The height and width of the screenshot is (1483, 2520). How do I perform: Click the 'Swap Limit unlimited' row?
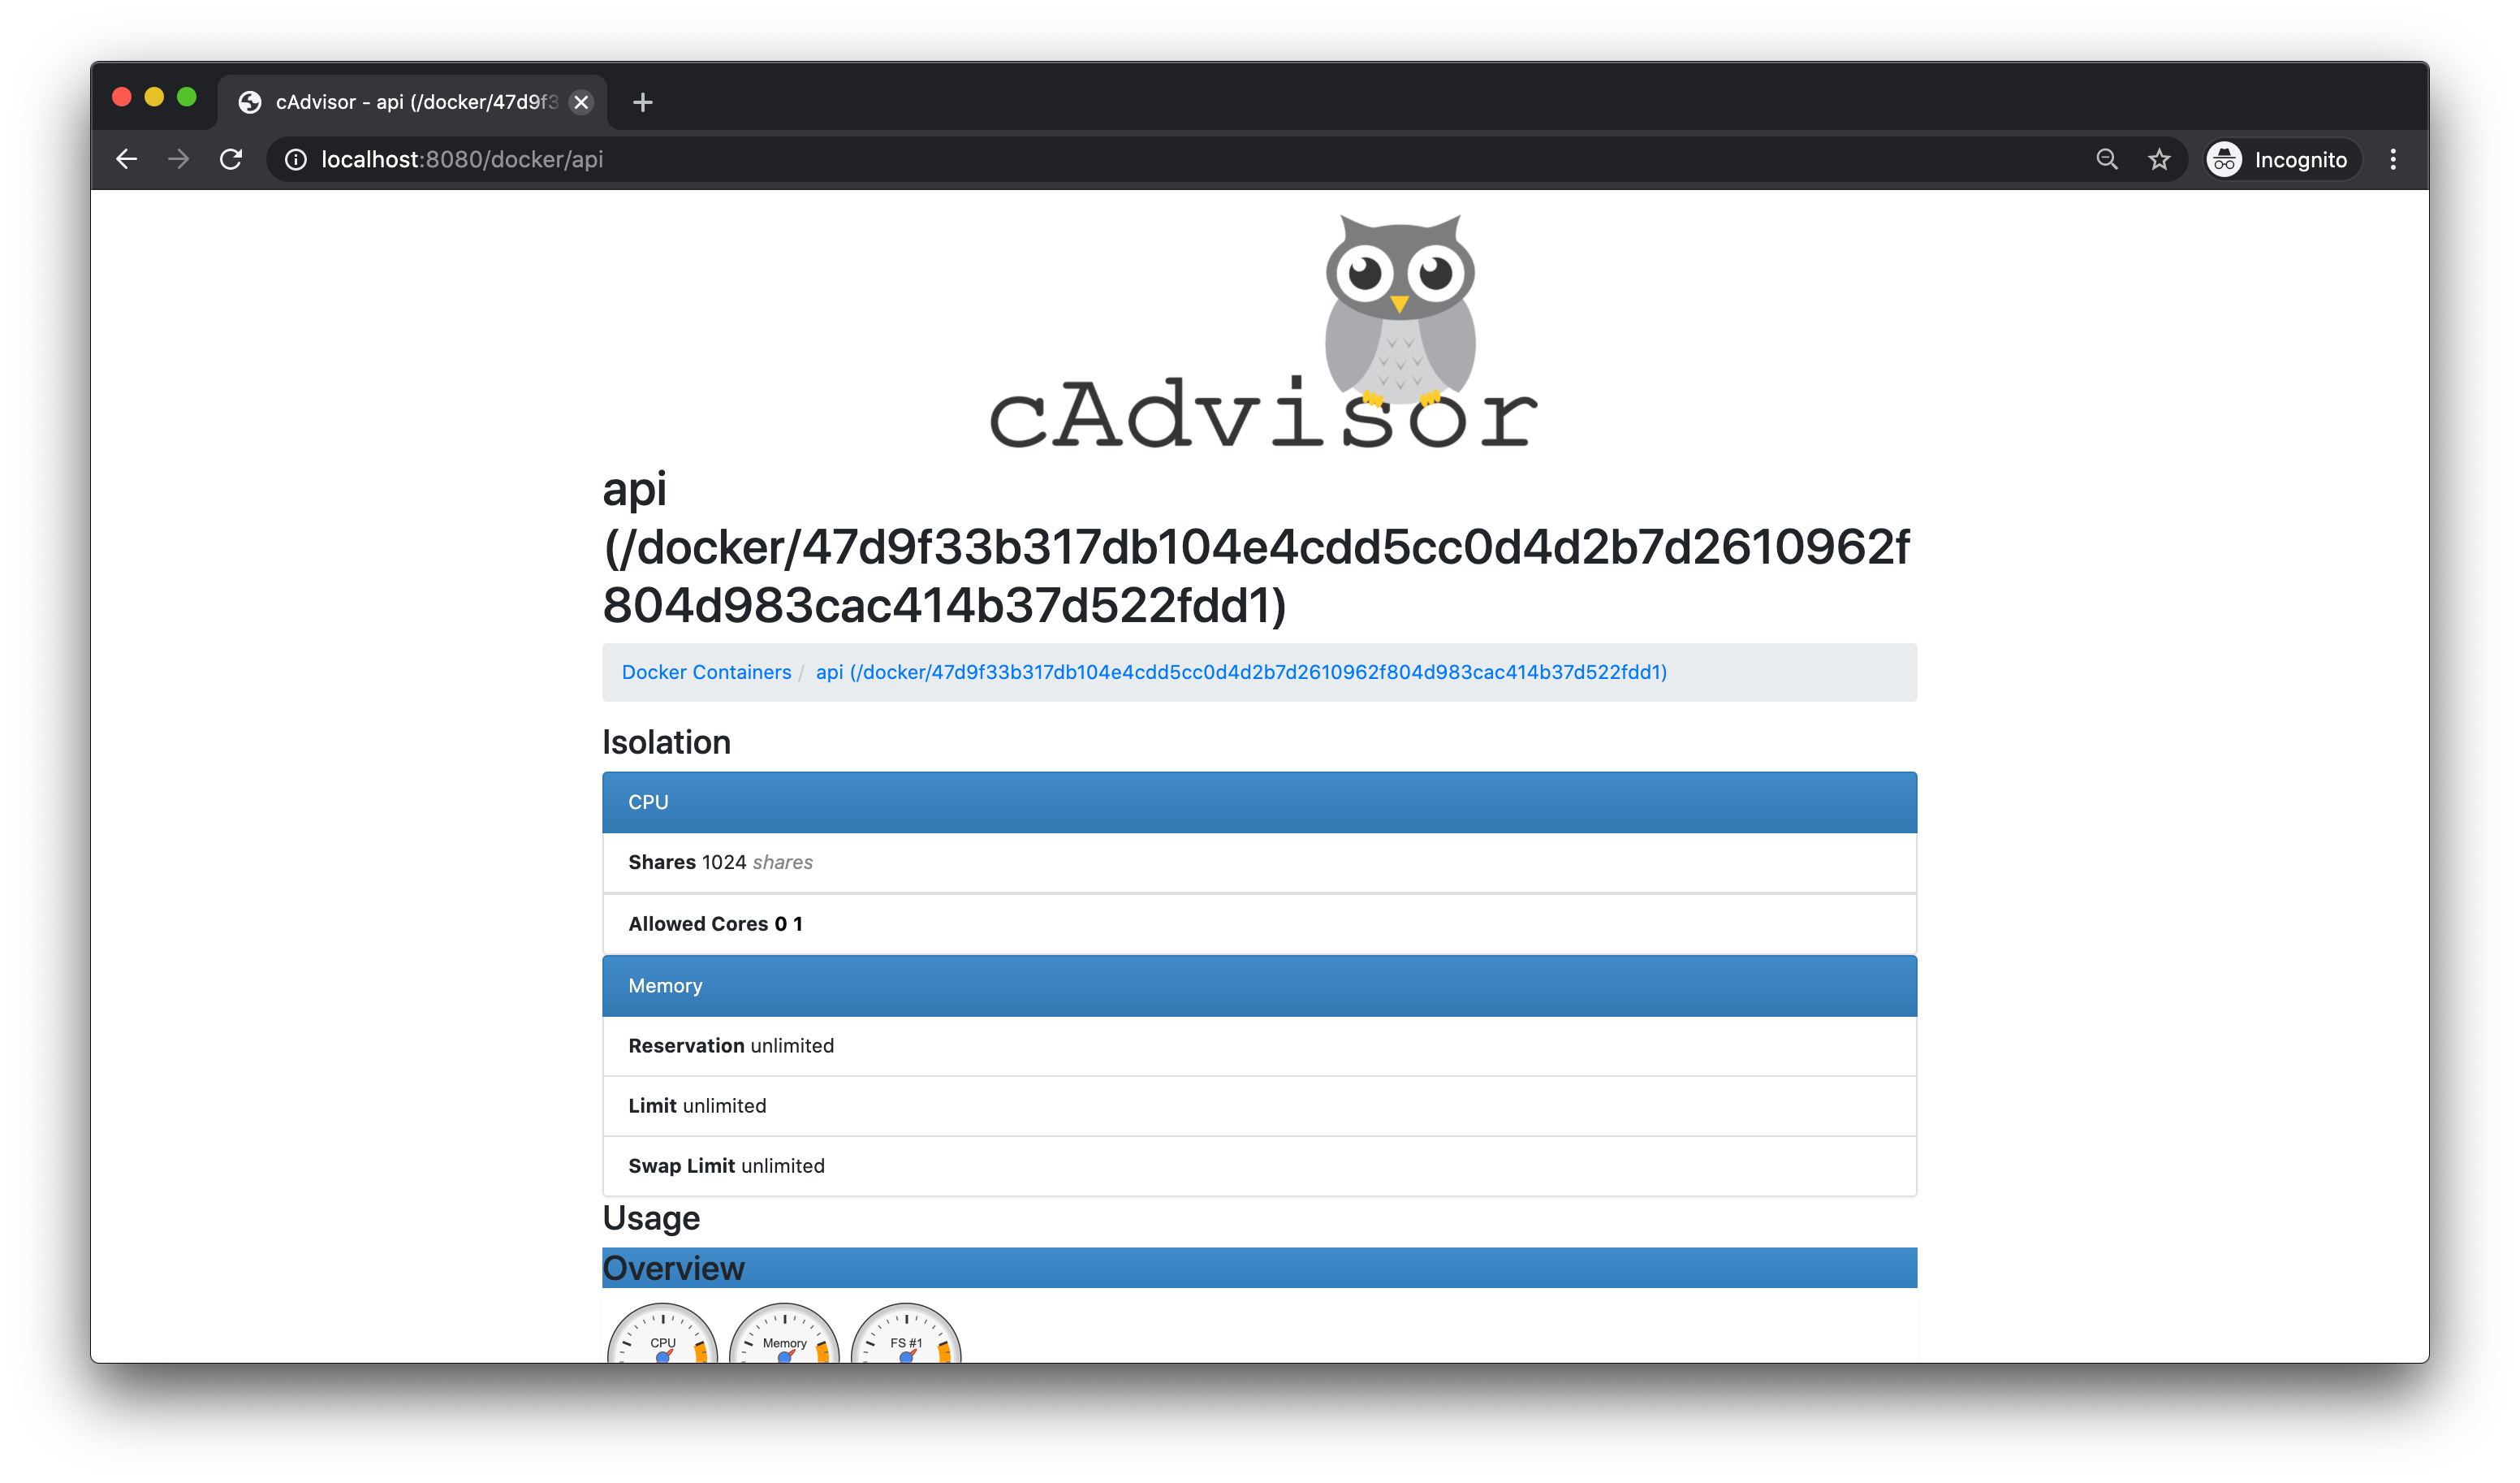[1259, 1165]
